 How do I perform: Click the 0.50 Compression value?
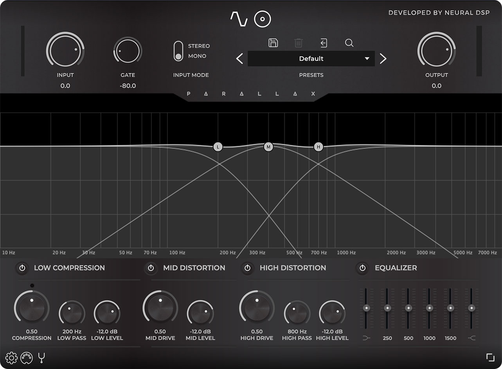pyautogui.click(x=32, y=332)
